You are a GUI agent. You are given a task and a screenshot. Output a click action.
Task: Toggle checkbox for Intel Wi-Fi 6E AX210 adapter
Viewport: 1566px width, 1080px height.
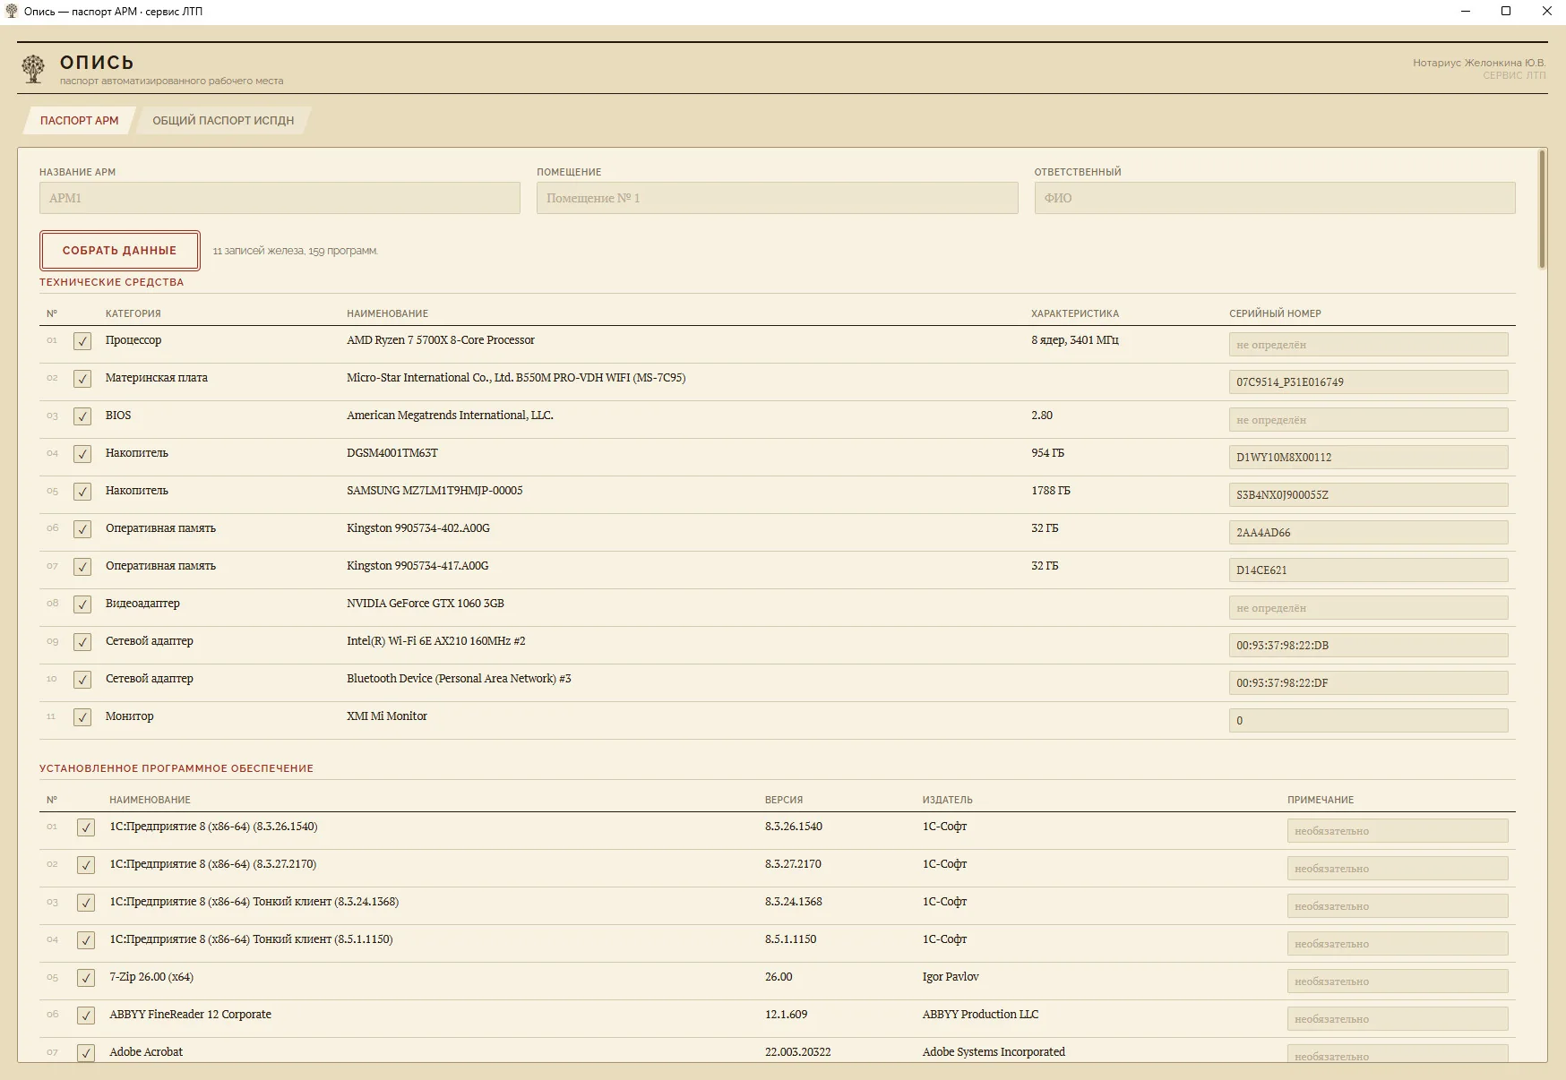pyautogui.click(x=82, y=642)
